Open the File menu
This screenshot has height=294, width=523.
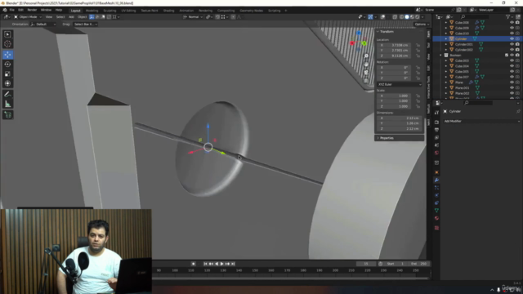[12, 10]
